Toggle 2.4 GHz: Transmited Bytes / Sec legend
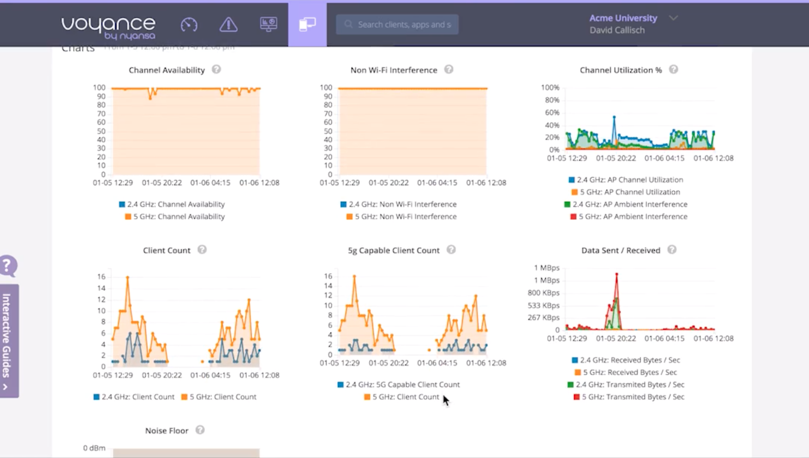 [x=625, y=384]
